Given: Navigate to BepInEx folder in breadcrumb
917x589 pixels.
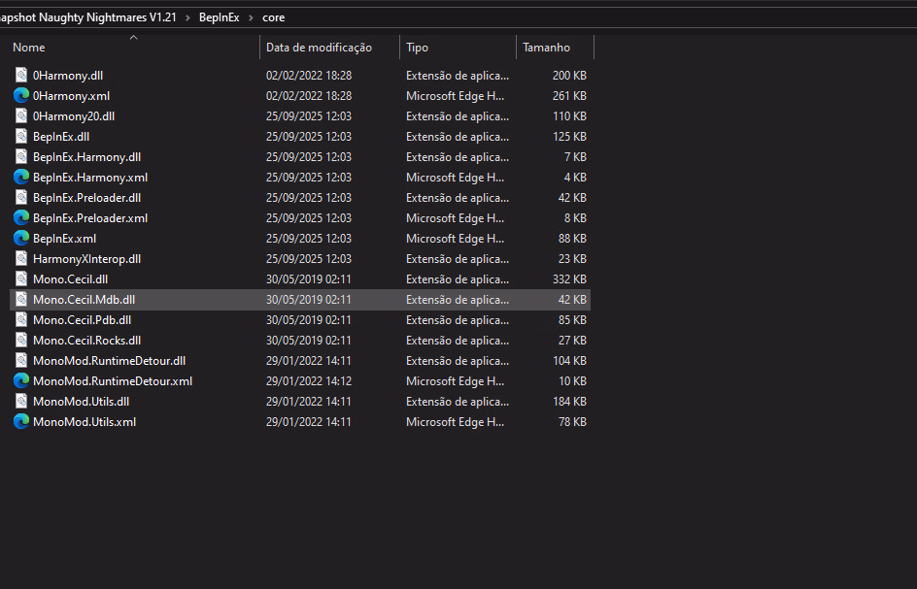Looking at the screenshot, I should (x=219, y=17).
